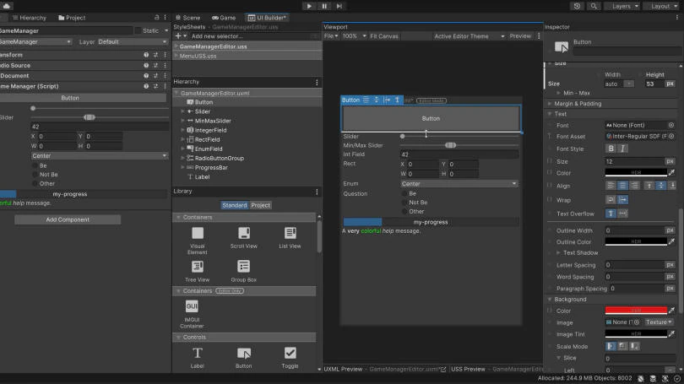Select the ProgressBar hierarchy item

coord(211,167)
